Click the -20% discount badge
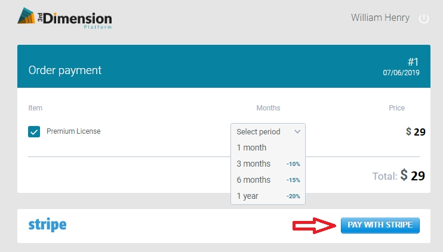 [x=293, y=196]
